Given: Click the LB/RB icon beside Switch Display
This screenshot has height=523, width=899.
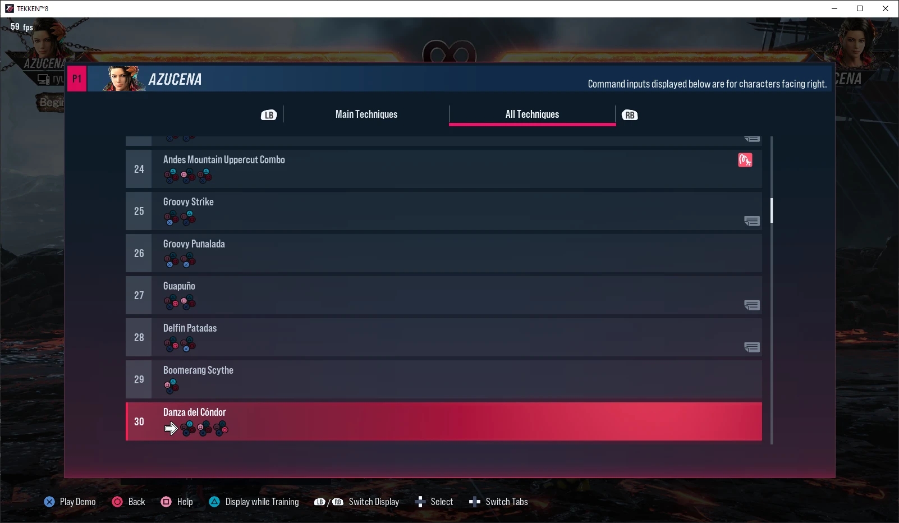Looking at the screenshot, I should click(329, 502).
